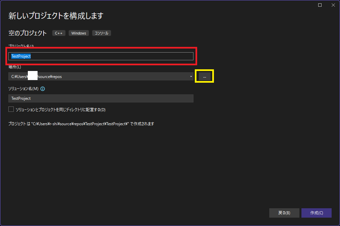
Task: Click the 空のプロジェクト template heading
Action: (27, 33)
